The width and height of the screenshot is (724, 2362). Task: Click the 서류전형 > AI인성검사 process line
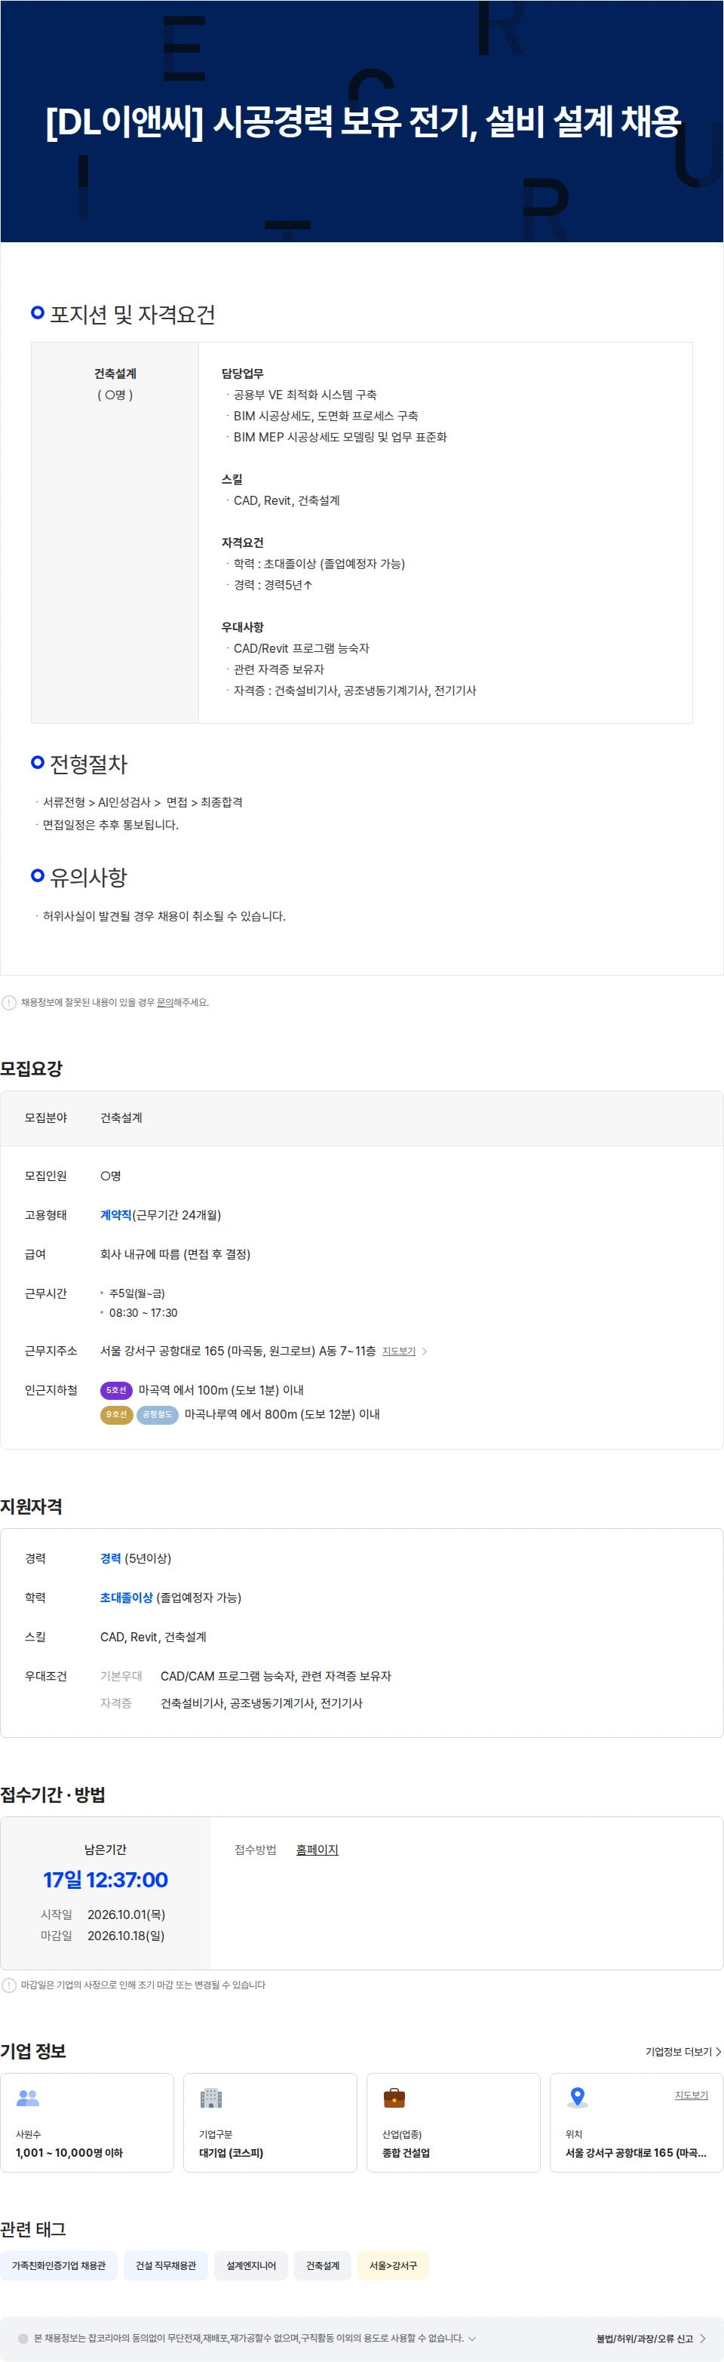pos(142,802)
